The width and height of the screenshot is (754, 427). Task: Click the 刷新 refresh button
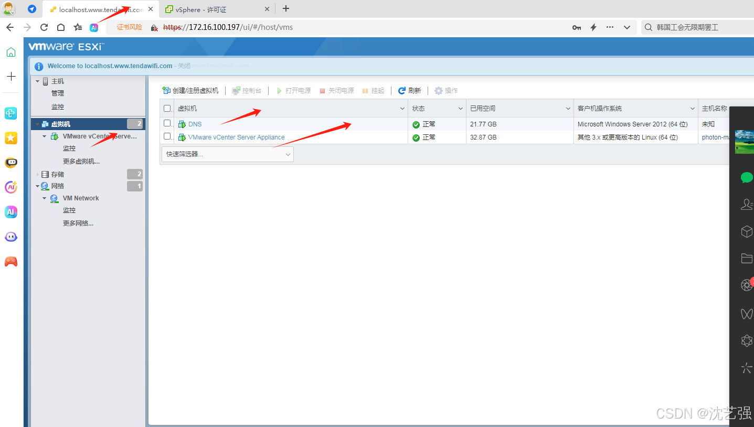click(409, 91)
